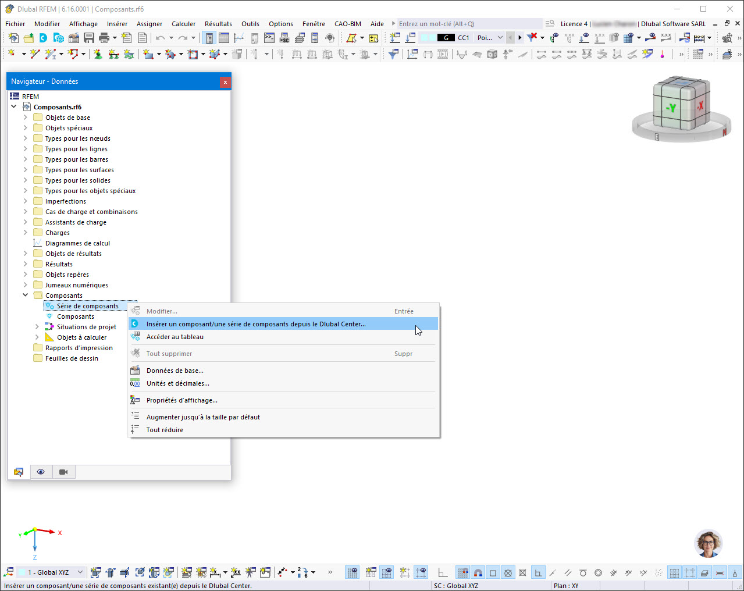Click Tout réduire in the context menu

click(x=283, y=430)
